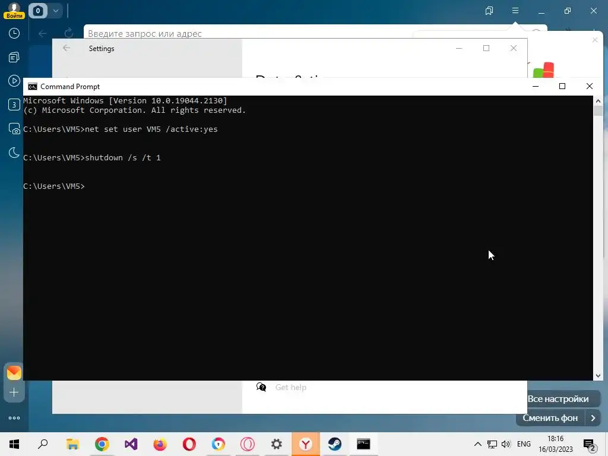The width and height of the screenshot is (608, 456).
Task: Open Visual Studio from taskbar
Action: point(131,444)
